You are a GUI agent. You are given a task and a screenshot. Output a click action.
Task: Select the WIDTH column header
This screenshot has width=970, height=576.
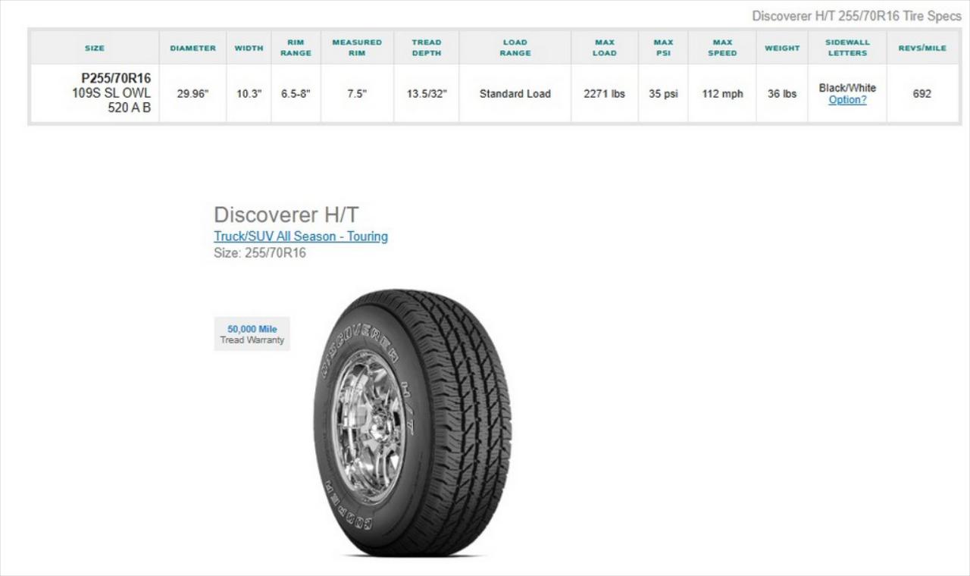(x=249, y=48)
